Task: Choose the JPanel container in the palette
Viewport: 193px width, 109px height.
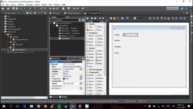Action: point(90,36)
